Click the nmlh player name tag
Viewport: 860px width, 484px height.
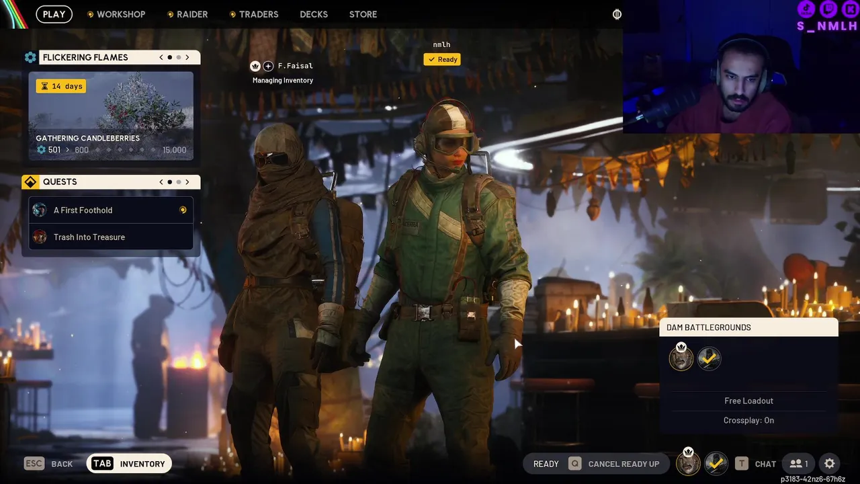(441, 44)
